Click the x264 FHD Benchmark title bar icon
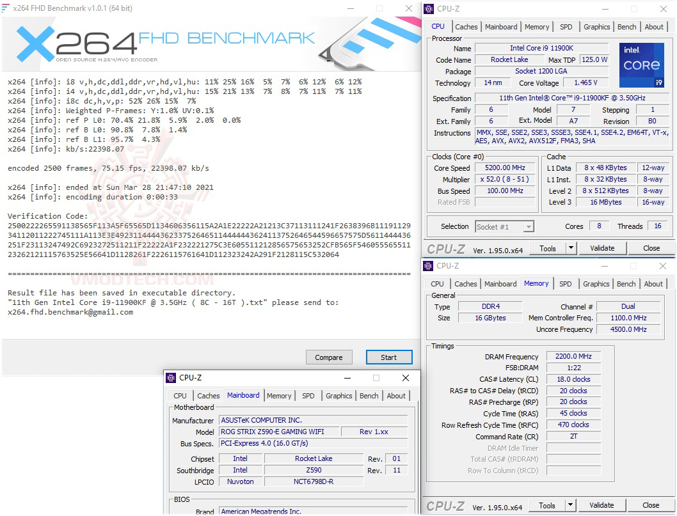 pos(5,8)
